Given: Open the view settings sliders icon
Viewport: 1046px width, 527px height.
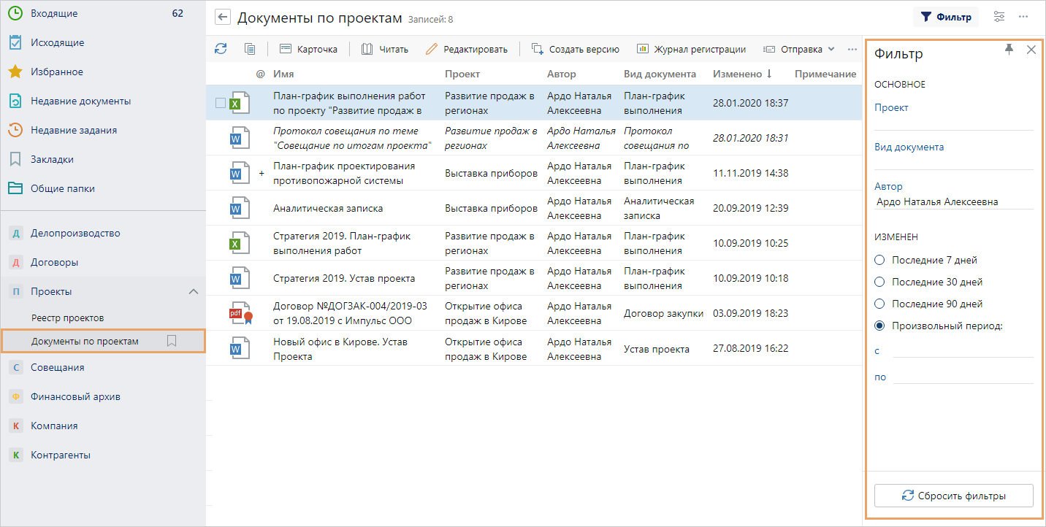Looking at the screenshot, I should (x=999, y=17).
